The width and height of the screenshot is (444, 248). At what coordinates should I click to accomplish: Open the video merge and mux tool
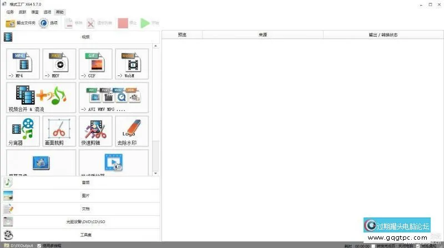(x=41, y=98)
